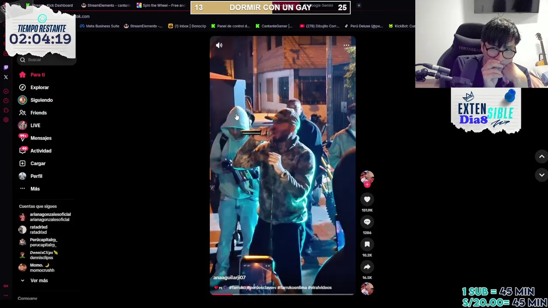Image resolution: width=548 pixels, height=308 pixels.
Task: Open the comments on this video
Action: pos(367,222)
